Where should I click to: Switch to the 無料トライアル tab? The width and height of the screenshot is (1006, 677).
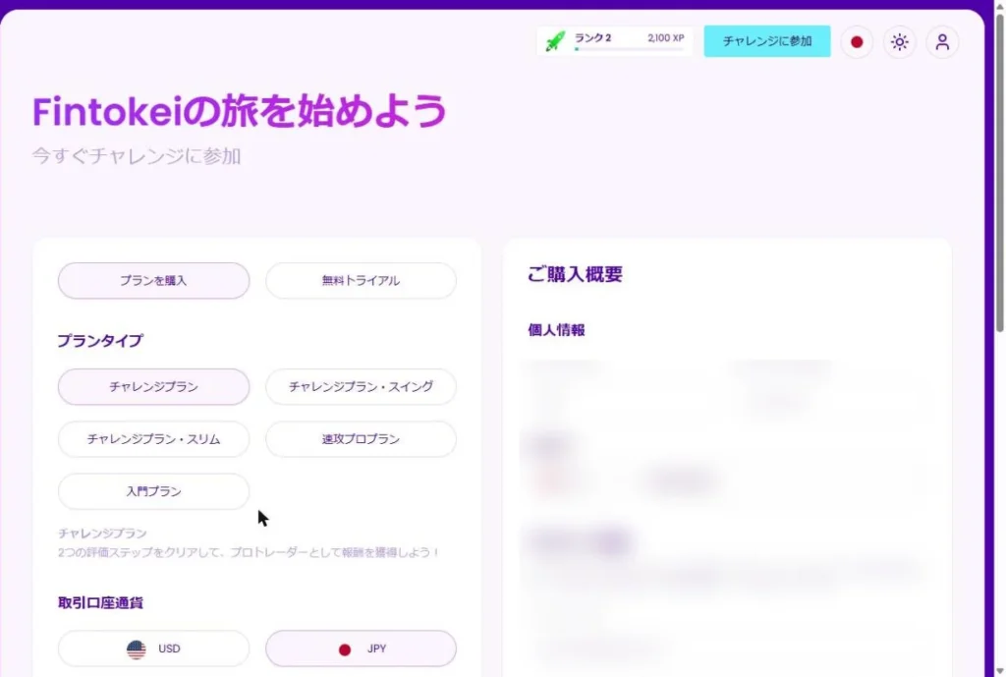pyautogui.click(x=361, y=280)
